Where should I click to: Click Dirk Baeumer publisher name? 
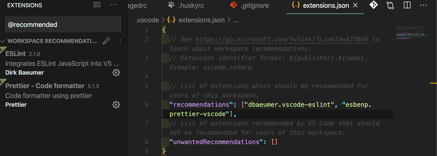(25, 73)
